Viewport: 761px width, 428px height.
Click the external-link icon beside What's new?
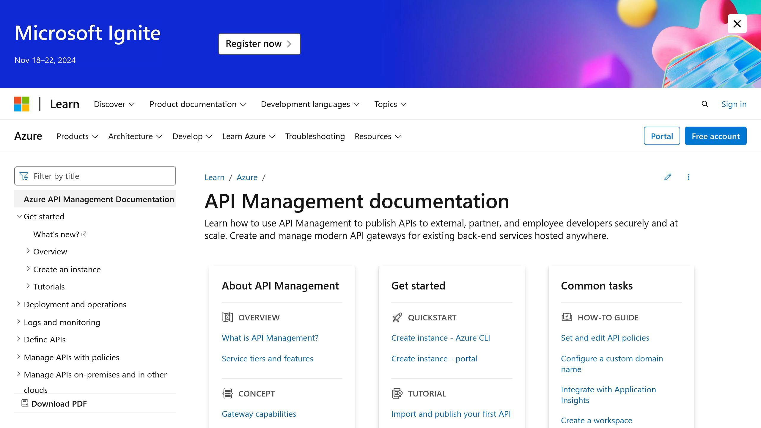[x=84, y=234]
